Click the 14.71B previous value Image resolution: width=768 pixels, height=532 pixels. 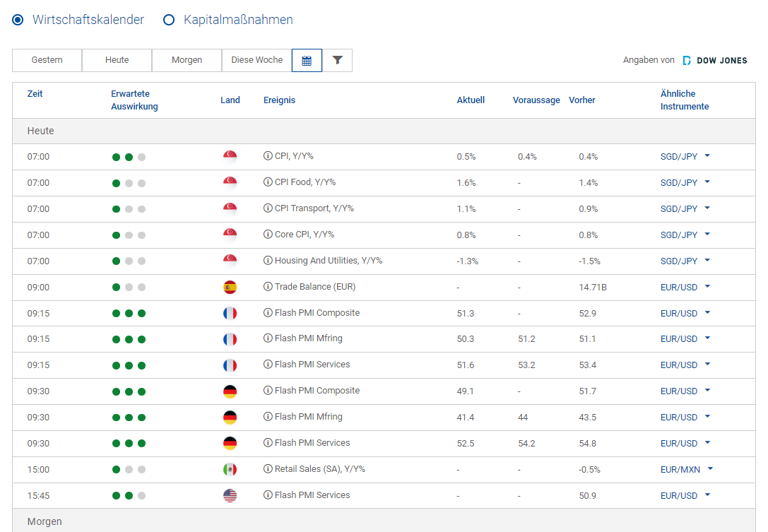(593, 288)
